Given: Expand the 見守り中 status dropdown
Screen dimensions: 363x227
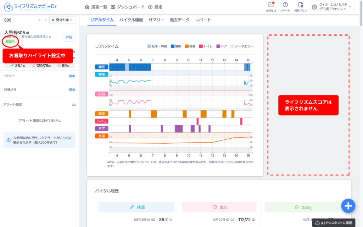Looking at the screenshot, I should pos(62,20).
